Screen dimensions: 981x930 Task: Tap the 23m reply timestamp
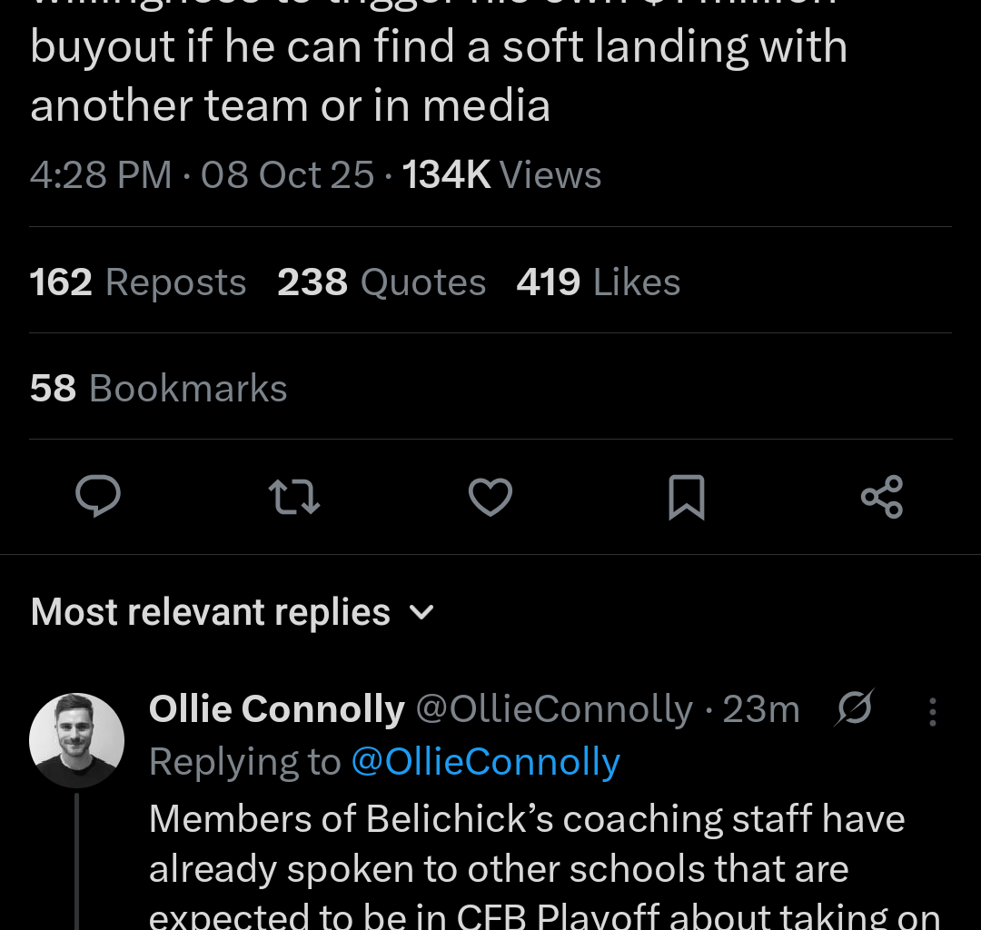pos(760,709)
